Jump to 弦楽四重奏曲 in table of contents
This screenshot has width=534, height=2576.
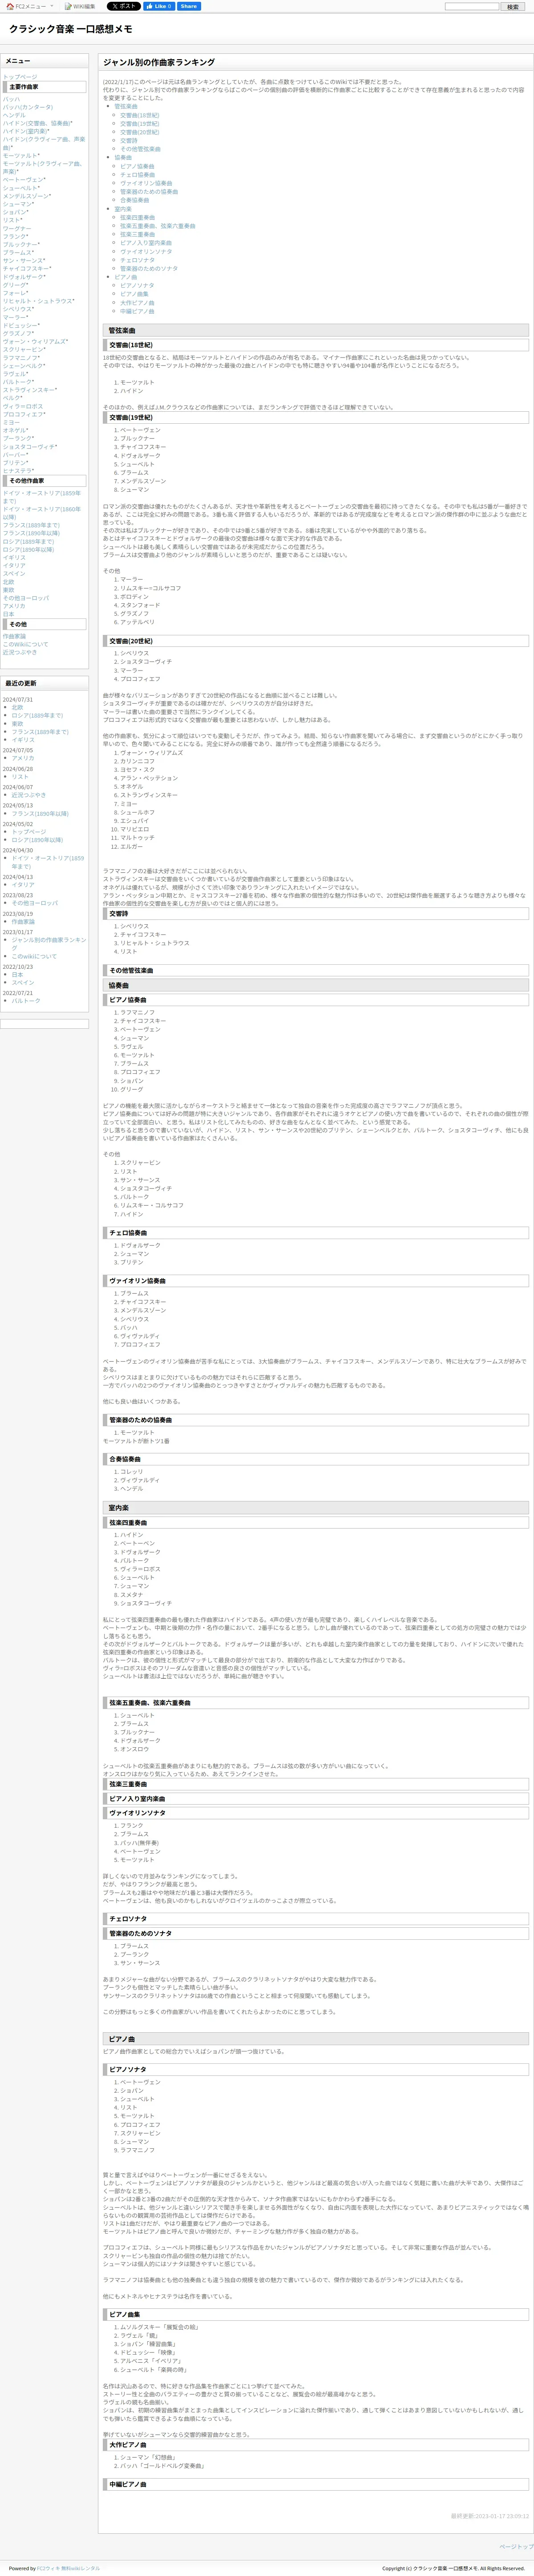click(x=137, y=217)
